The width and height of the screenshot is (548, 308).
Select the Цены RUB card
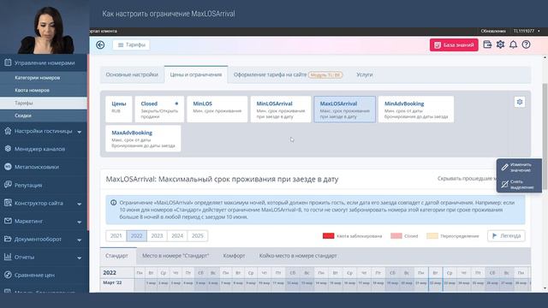[x=119, y=110]
